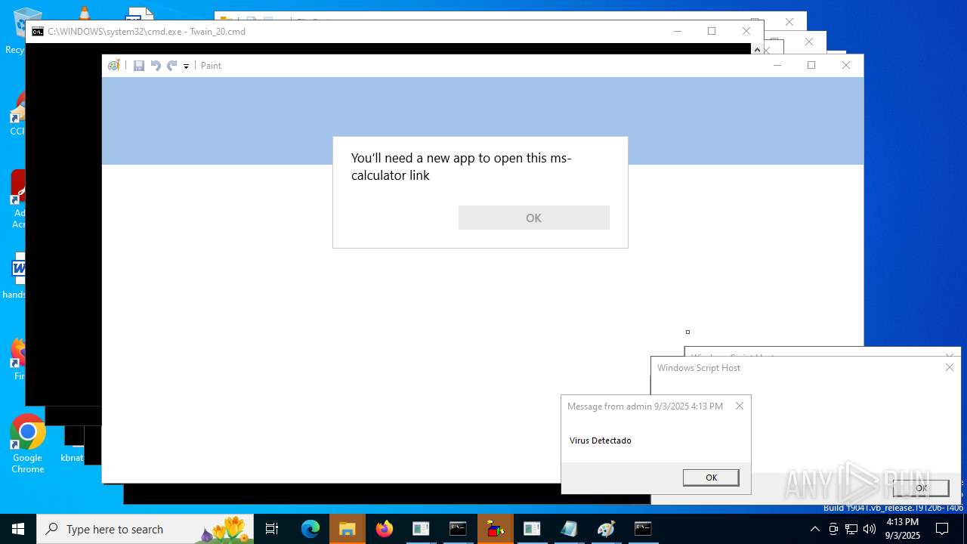The image size is (967, 544).
Task: Switch to the Notepad-style book taskbar icon
Action: [569, 529]
